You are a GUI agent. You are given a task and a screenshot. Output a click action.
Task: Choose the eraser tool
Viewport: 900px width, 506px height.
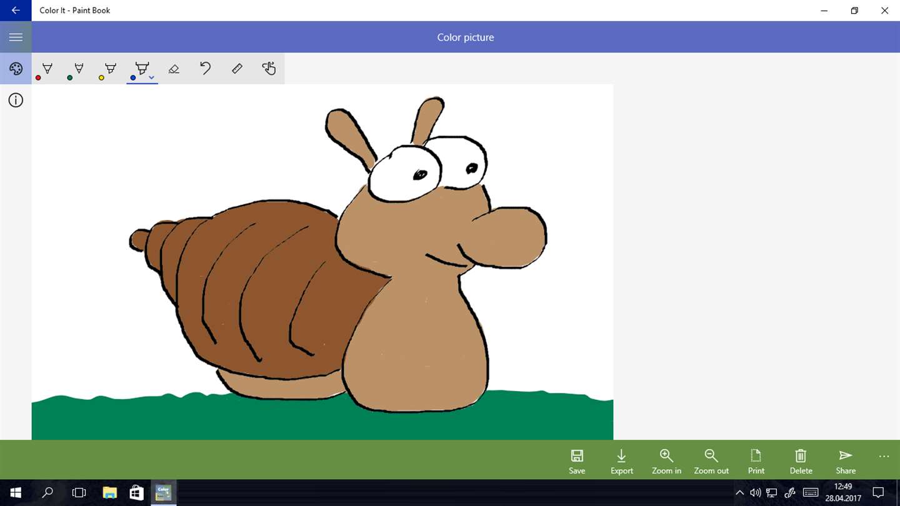(174, 69)
